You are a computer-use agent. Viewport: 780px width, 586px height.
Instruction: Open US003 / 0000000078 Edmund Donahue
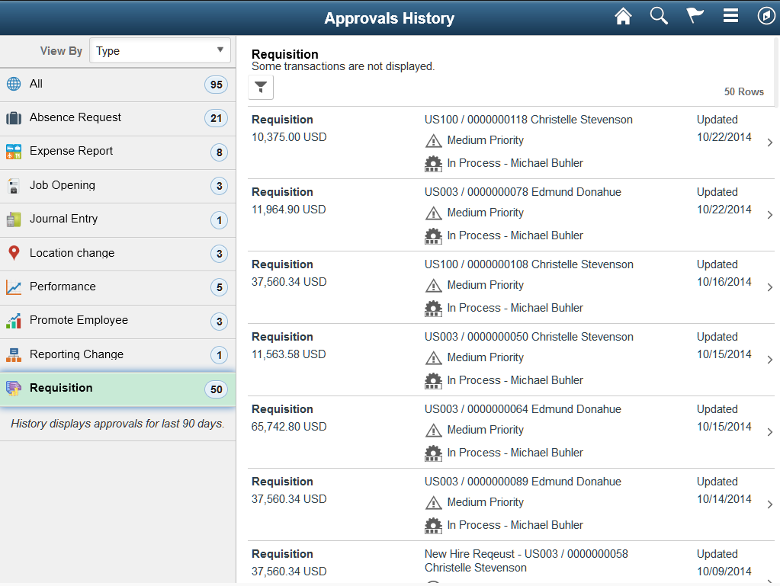[523, 192]
